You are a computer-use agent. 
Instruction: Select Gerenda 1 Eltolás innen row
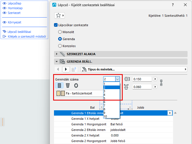(113, 113)
